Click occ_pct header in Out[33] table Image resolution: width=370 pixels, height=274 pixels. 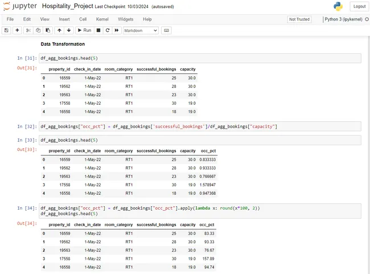click(x=208, y=151)
